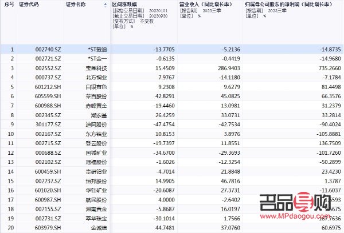Select the 赤峰黄金 name cell
The image size is (344, 233).
click(96, 106)
